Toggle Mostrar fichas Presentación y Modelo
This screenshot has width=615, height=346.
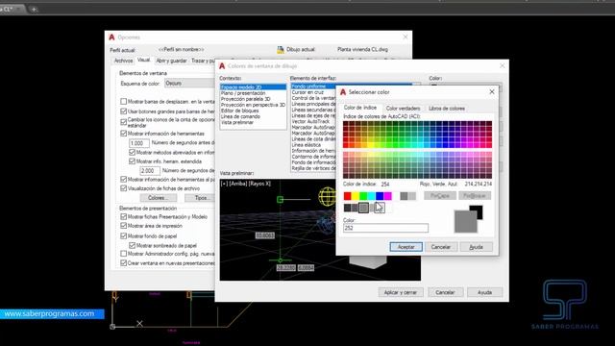tap(124, 216)
